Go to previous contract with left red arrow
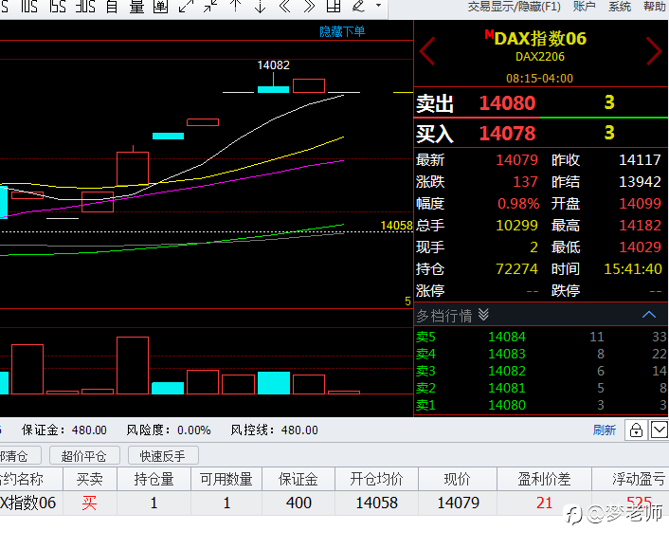 [x=427, y=51]
